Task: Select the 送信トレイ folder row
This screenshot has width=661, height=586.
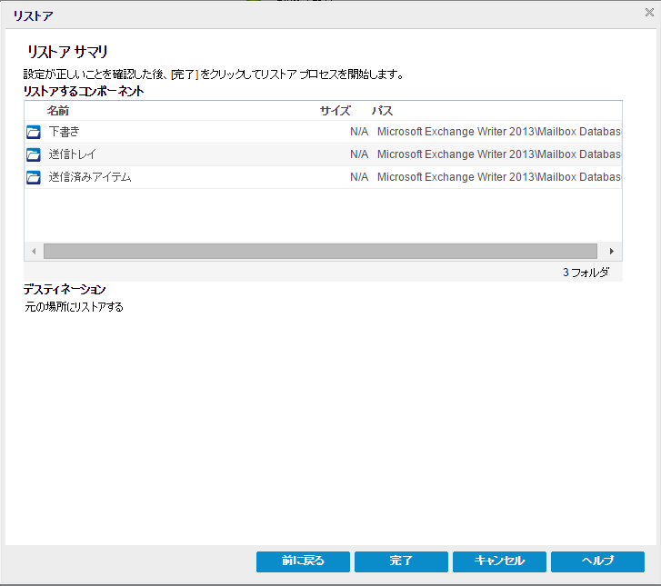Action: point(323,154)
